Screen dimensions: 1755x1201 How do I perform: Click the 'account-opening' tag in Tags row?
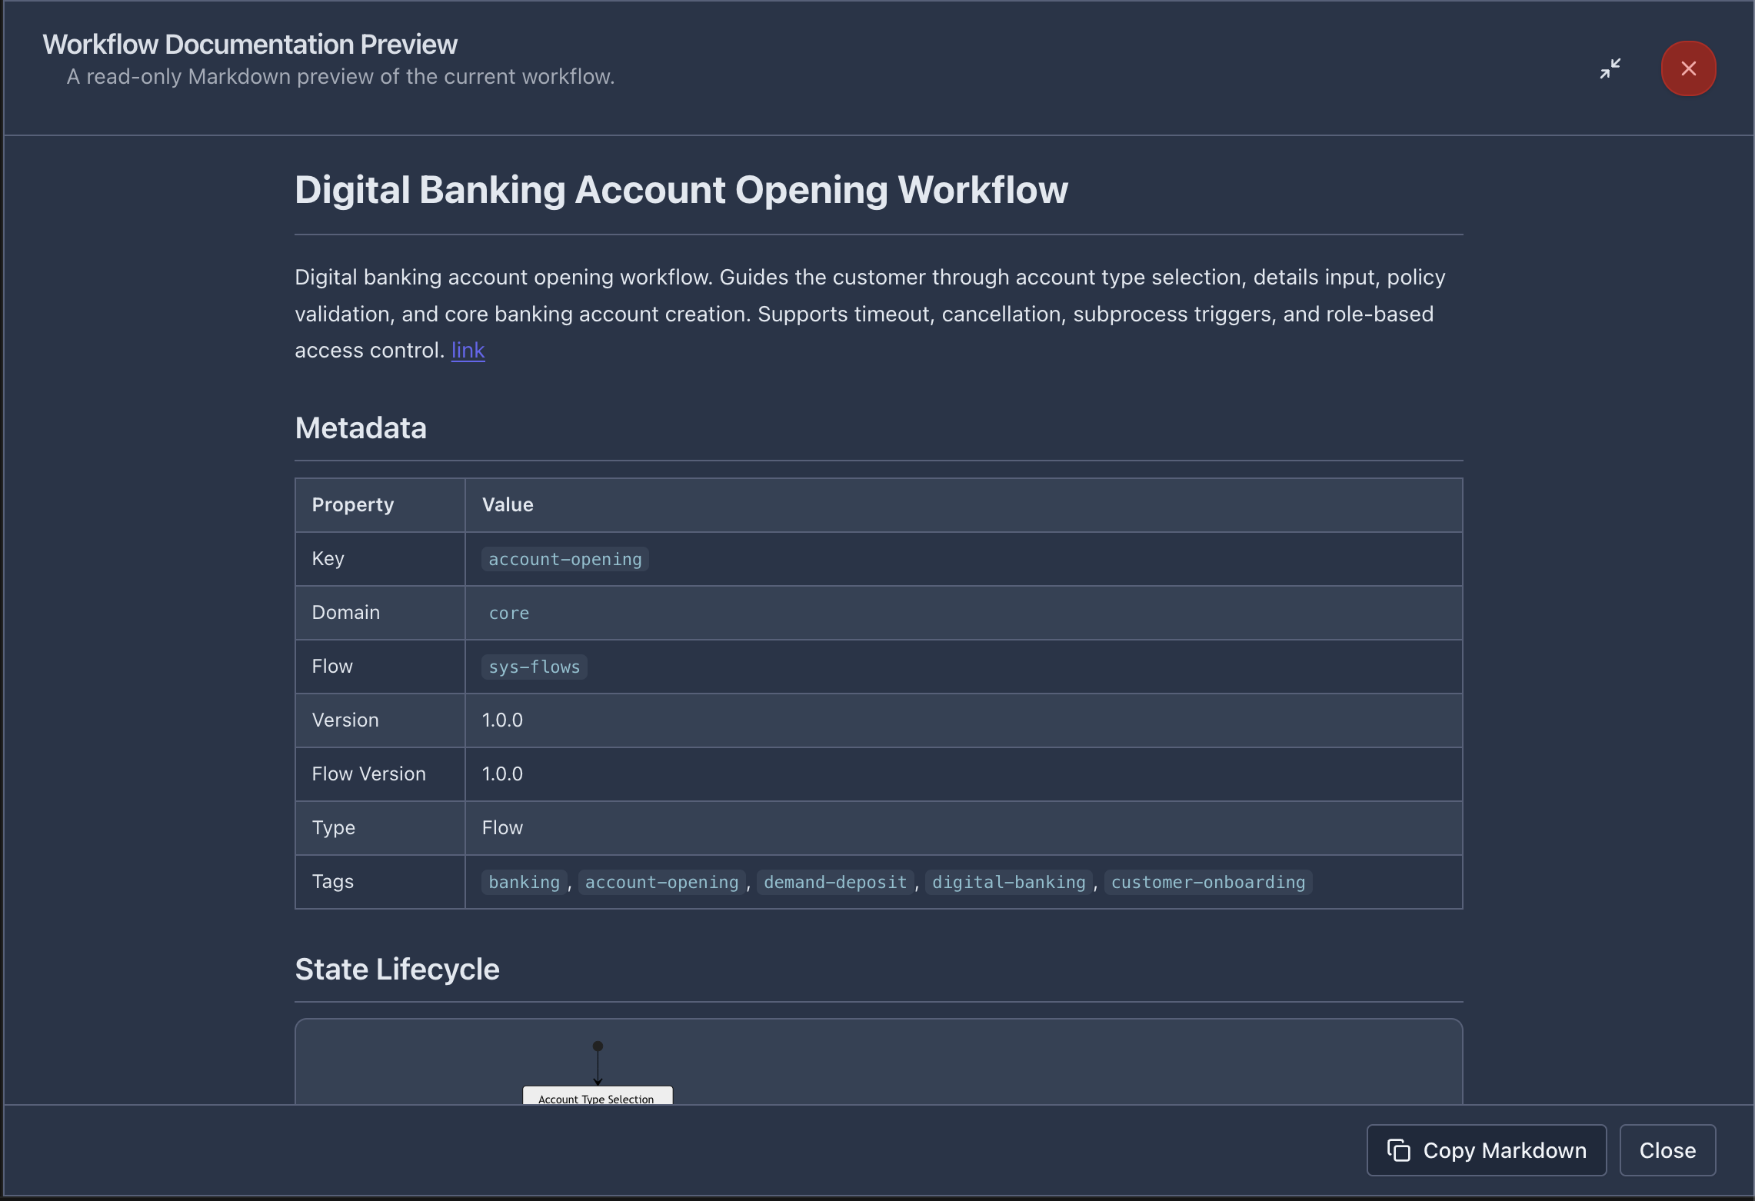(662, 882)
